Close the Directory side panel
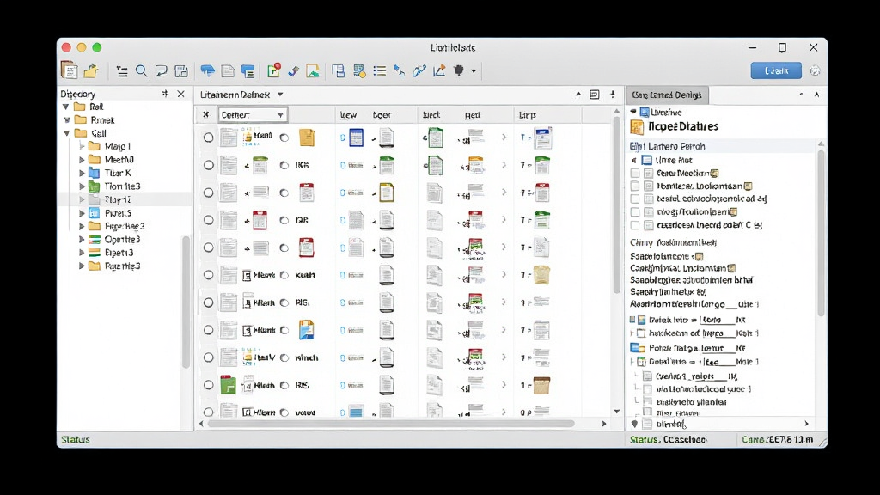Viewport: 880px width, 495px height. [x=180, y=94]
